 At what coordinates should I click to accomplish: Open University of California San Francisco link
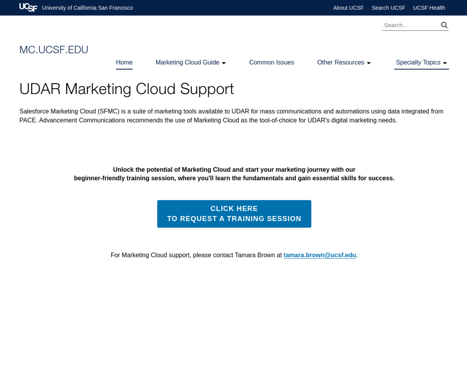tap(88, 8)
